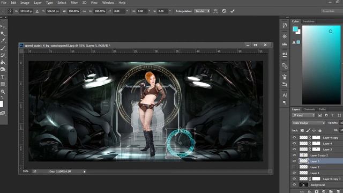Select the Paint Bucket tool
Screen dimensions: 343x193
pos(3,63)
